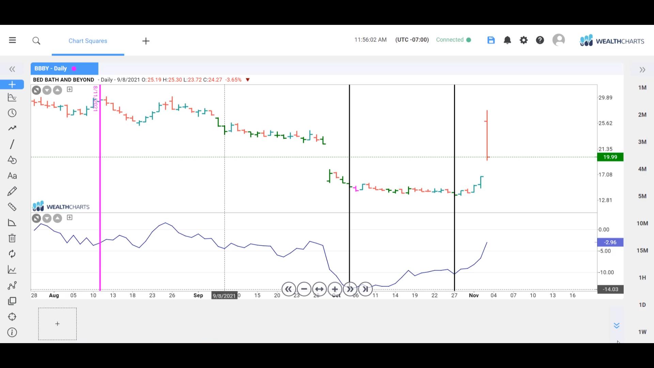654x368 pixels.
Task: Select the 5M timeframe
Action: 642,196
